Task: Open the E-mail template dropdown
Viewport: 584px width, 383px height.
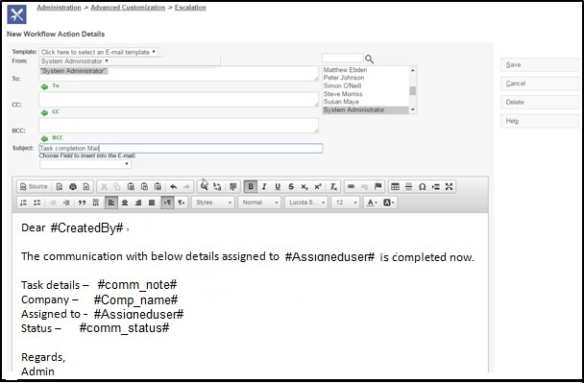Action: pos(98,52)
